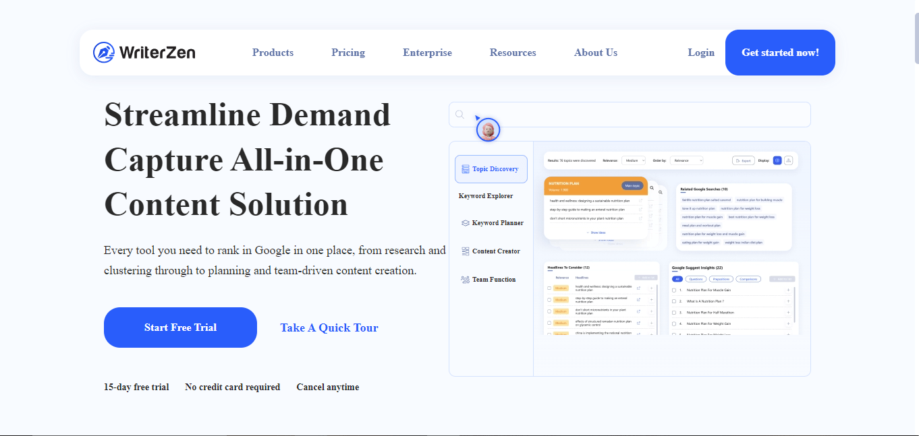Check first headline checkbox in Headlines To Consider
The width and height of the screenshot is (919, 436).
point(548,288)
